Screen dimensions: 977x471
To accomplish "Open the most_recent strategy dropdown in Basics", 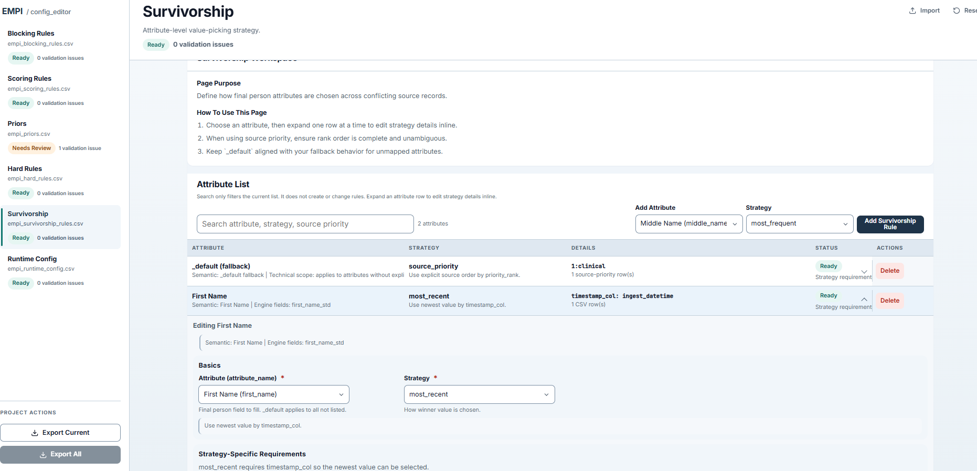I will point(479,394).
